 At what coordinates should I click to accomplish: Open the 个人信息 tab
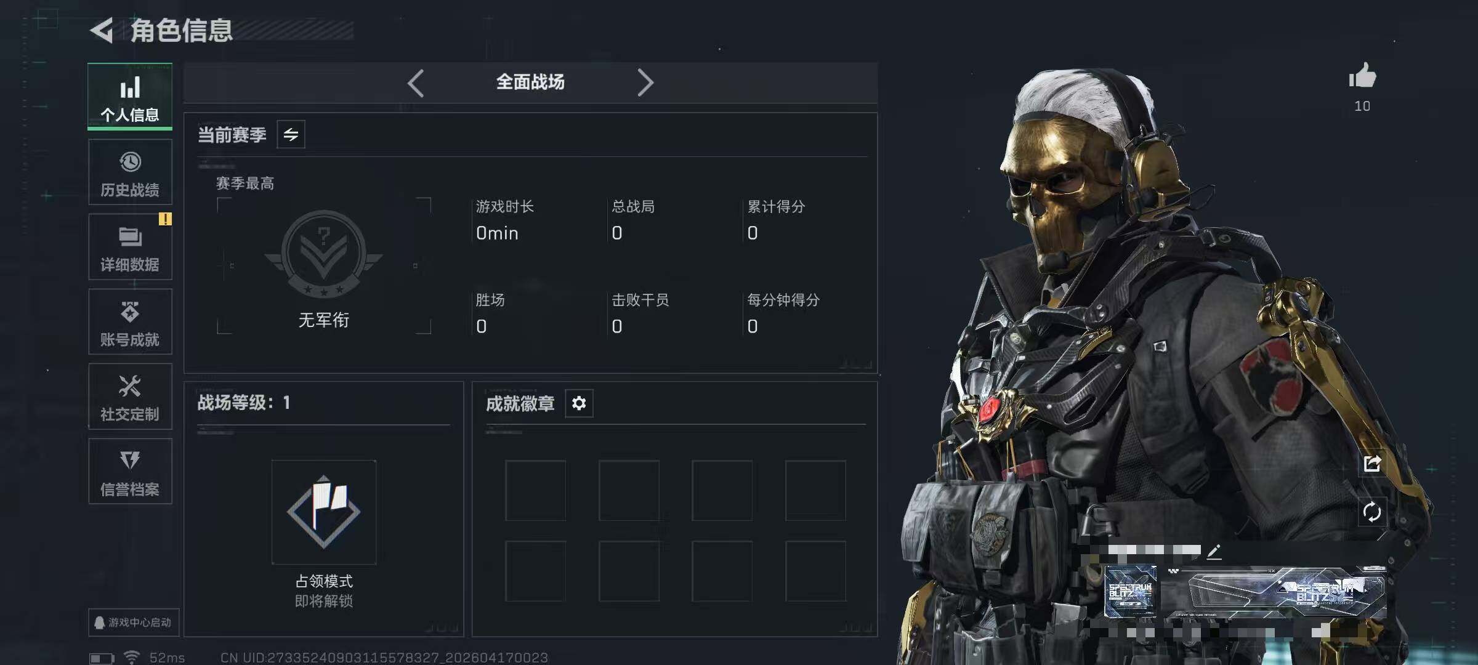tap(130, 97)
